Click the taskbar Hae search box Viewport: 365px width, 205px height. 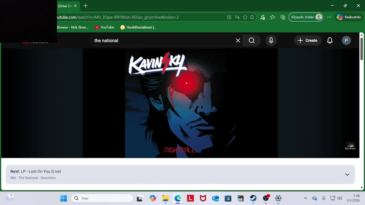click(102, 198)
